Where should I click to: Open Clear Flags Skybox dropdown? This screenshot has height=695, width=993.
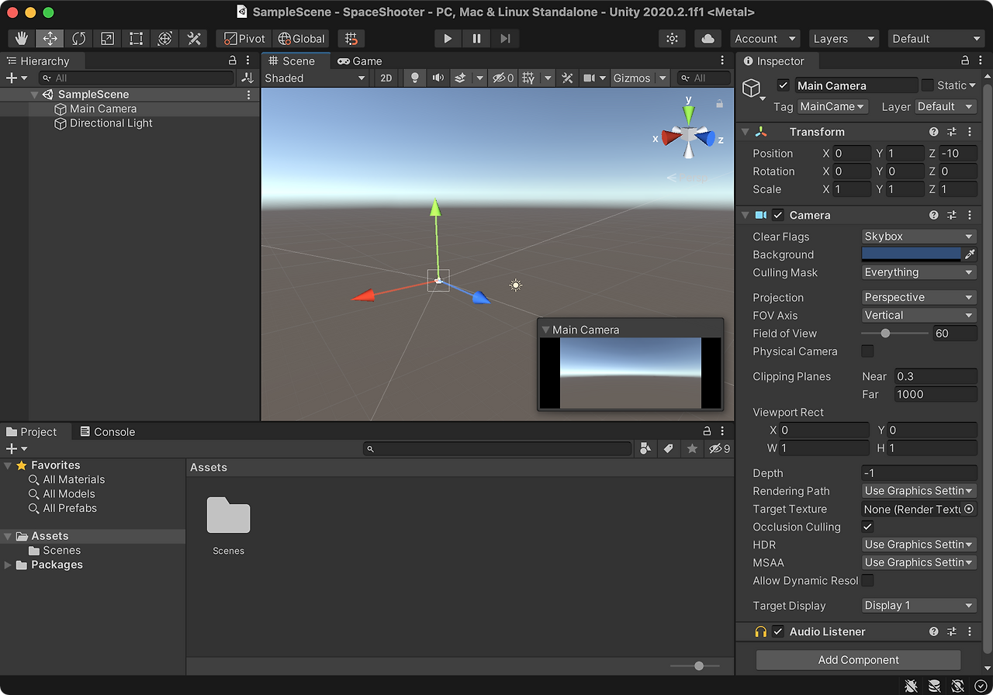click(x=919, y=237)
